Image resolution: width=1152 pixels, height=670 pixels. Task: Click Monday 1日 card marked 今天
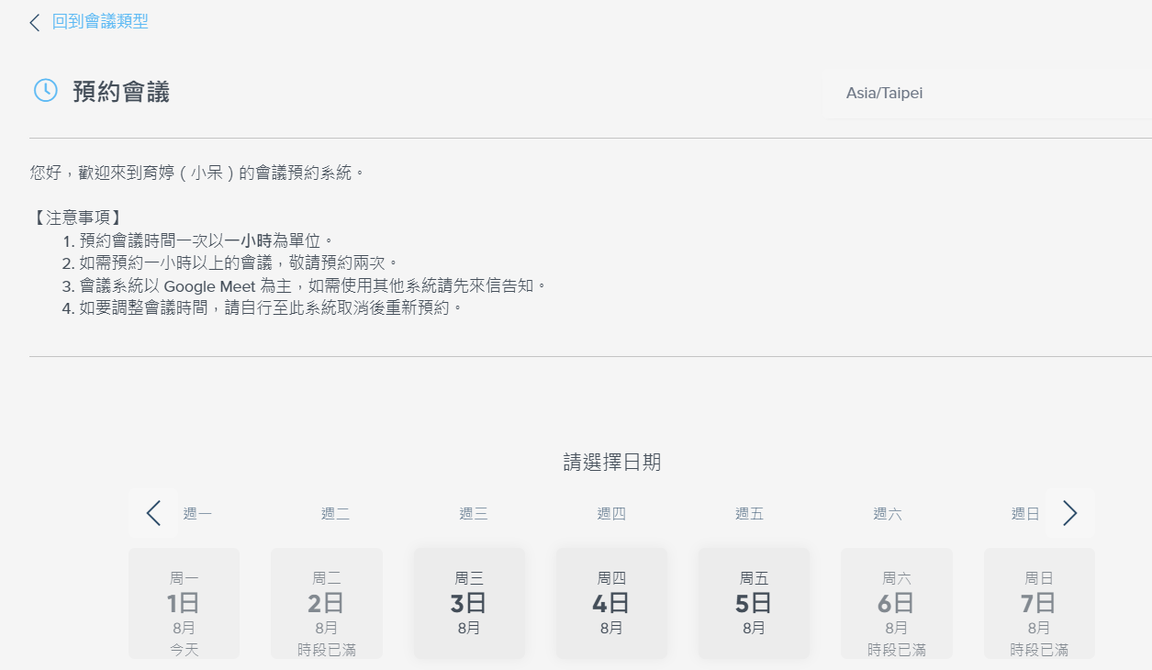(x=184, y=603)
